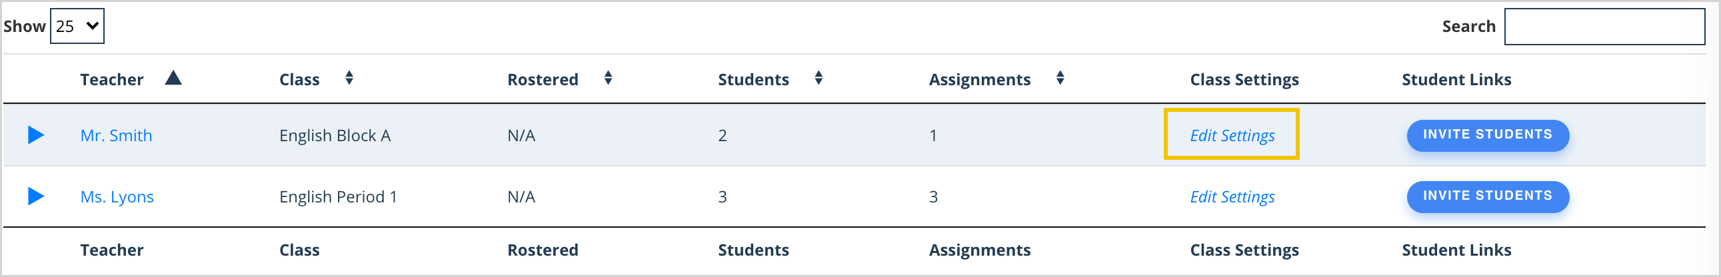The width and height of the screenshot is (1721, 277).
Task: Click into the Search field
Action: 1604,27
